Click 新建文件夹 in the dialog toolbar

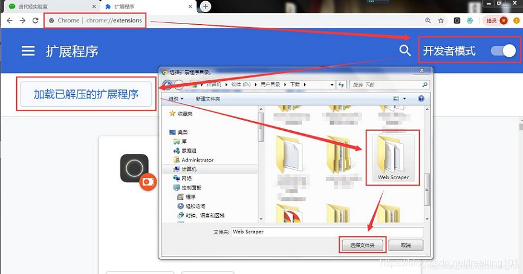tap(208, 99)
